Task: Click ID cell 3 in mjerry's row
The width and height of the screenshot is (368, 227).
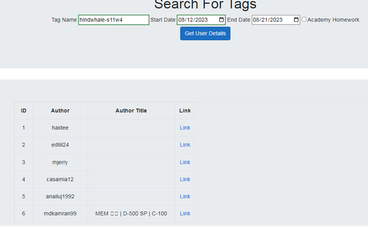Action: tap(24, 162)
